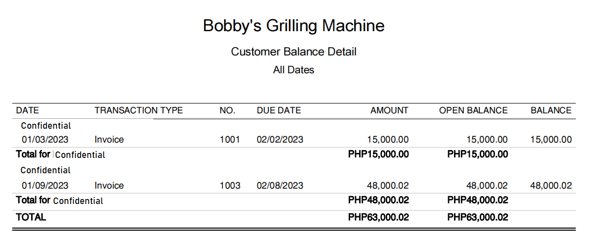Viewport: 591px width, 250px height.
Task: Click Invoice type in the 1001 row
Action: click(109, 140)
